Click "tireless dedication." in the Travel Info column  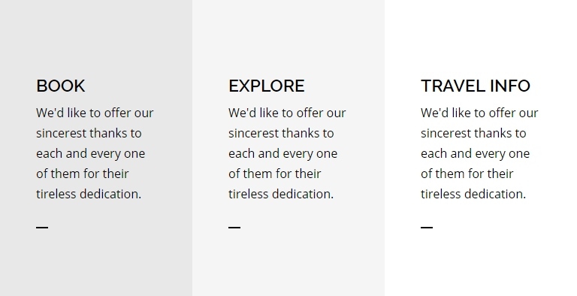point(473,194)
